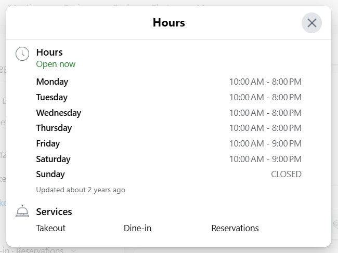The height and width of the screenshot is (253, 338).
Task: Select Thursday in the hours list
Action: pyautogui.click(x=54, y=128)
